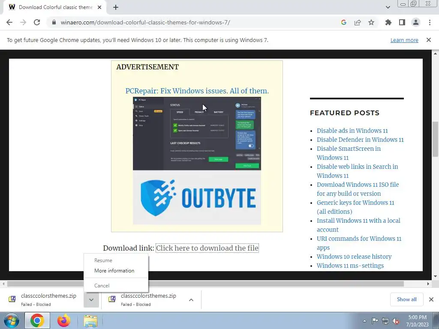The height and width of the screenshot is (329, 439).
Task: Click the muted volume tray icon
Action: coord(396,321)
